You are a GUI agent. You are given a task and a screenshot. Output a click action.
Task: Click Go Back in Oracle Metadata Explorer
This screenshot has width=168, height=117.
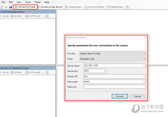pos(16,16)
